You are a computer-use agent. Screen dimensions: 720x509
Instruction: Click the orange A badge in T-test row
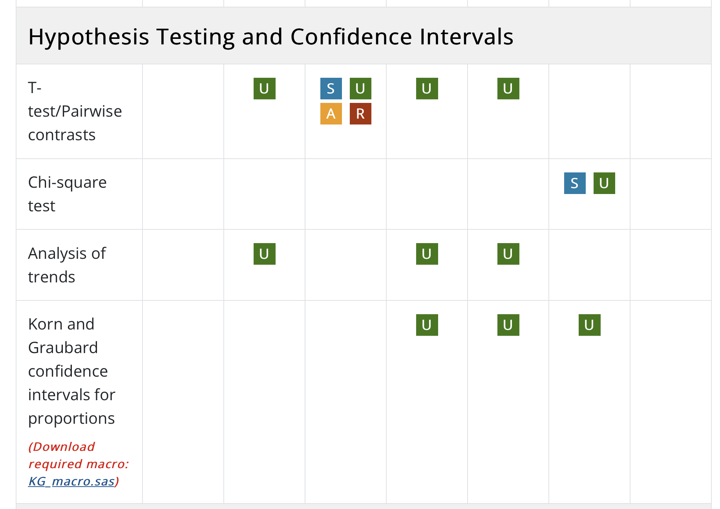coord(331,114)
